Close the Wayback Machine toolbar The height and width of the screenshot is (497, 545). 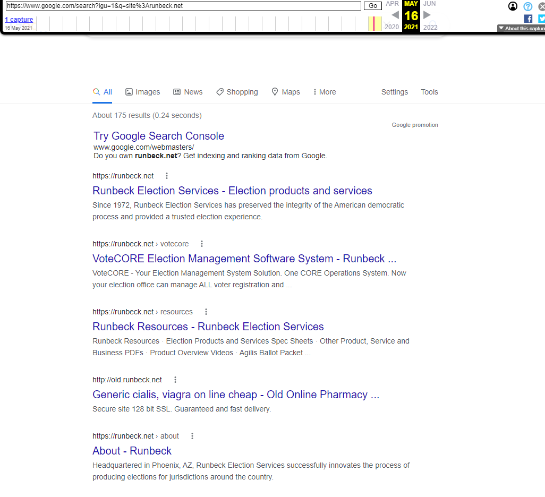pyautogui.click(x=541, y=6)
